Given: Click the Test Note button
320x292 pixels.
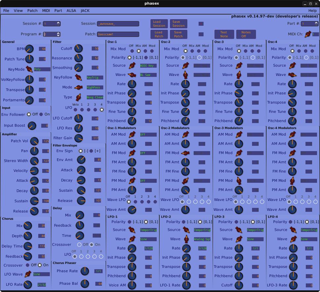Looking at the screenshot, I should (x=224, y=34).
